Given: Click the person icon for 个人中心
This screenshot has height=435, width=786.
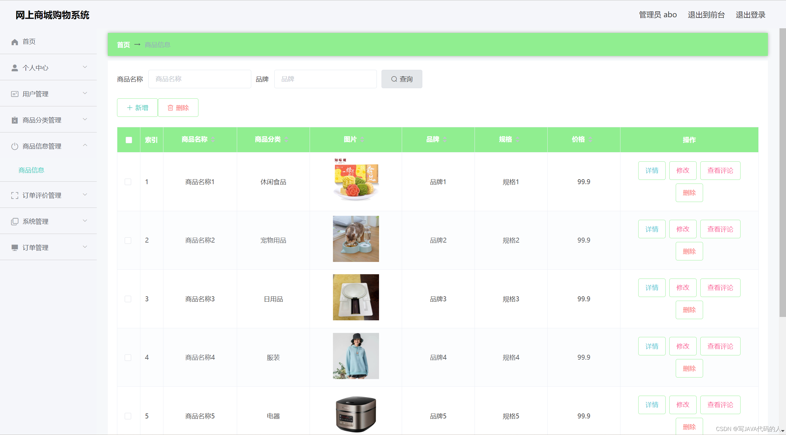Looking at the screenshot, I should point(15,68).
